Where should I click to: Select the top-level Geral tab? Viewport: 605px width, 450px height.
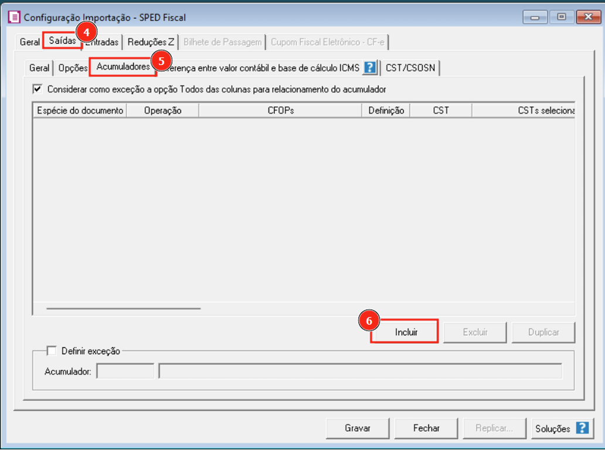click(29, 42)
